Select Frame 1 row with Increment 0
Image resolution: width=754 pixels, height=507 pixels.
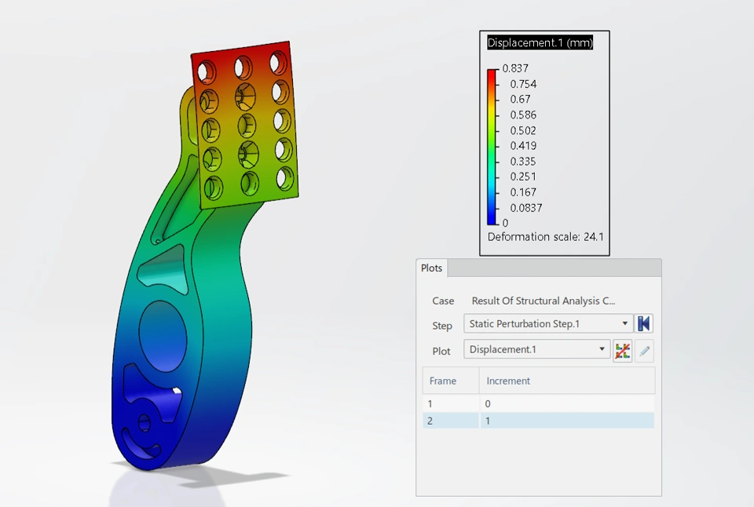[539, 403]
